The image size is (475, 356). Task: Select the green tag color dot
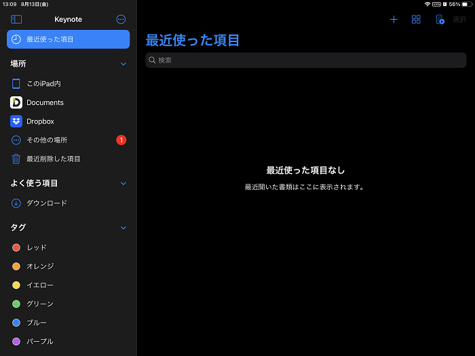[16, 304]
